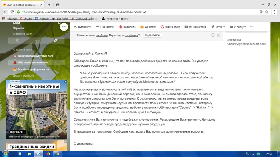This screenshot has height=157, width=280.
Task: Open the Chrome three-dot menu
Action: (274, 12)
